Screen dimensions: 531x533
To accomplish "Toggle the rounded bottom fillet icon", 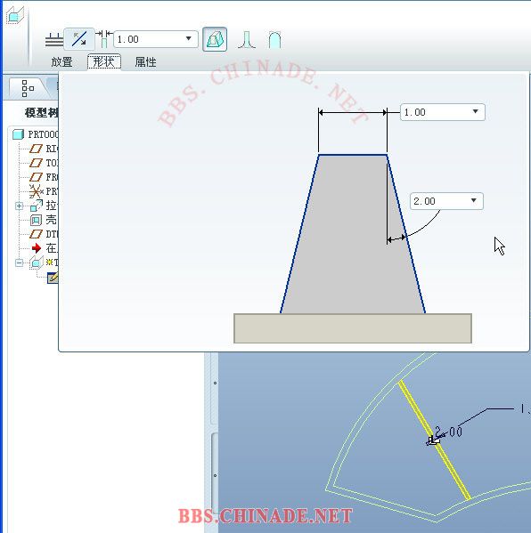I will tap(247, 40).
